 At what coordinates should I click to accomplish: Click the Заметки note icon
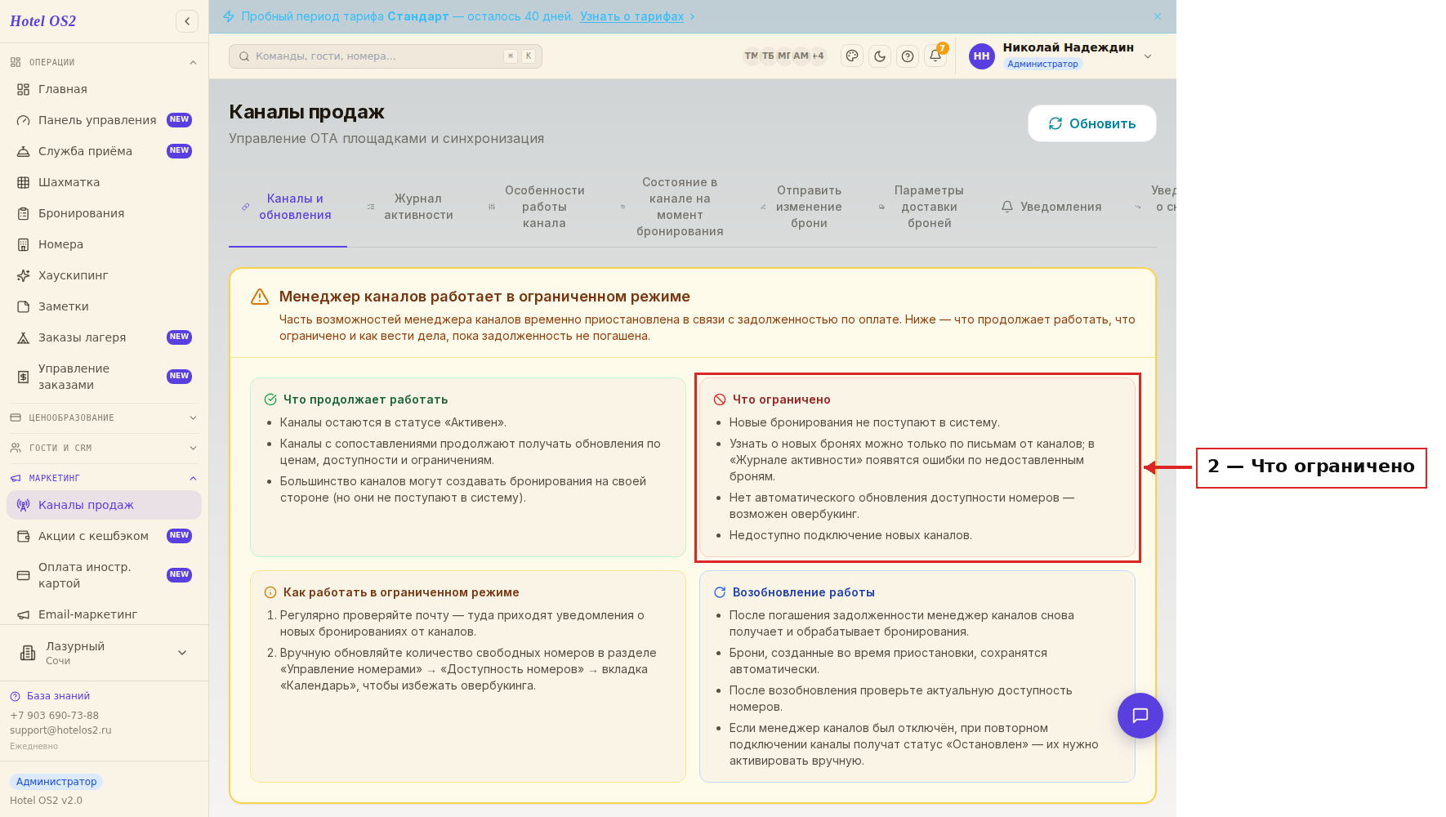[24, 306]
